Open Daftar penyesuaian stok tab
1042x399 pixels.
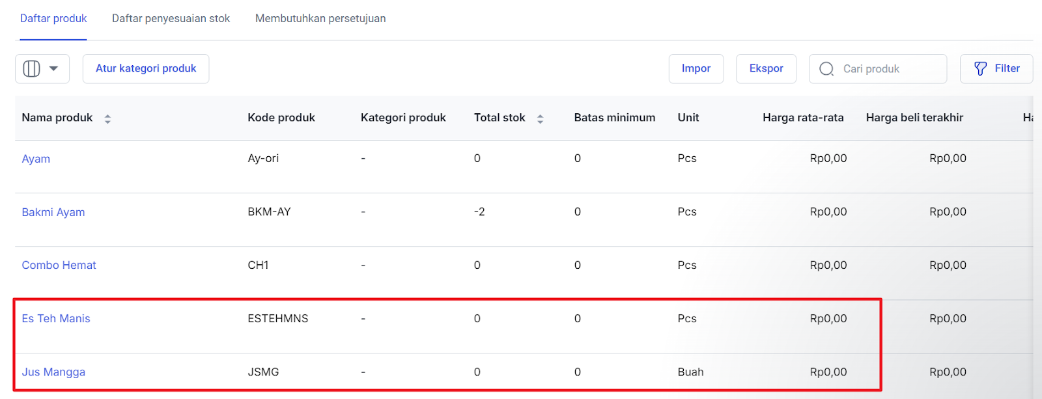[x=171, y=19]
